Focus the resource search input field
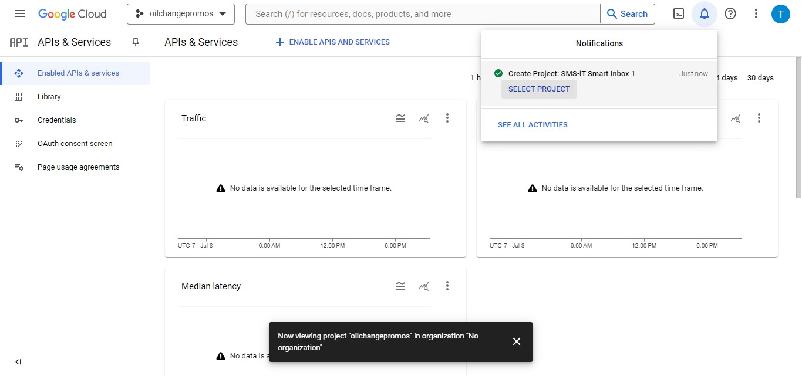Viewport: 802px width, 376px height. tap(423, 14)
